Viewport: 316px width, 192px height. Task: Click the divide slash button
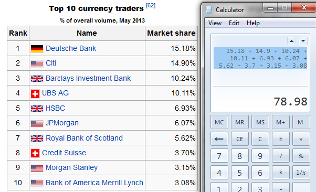point(280,155)
